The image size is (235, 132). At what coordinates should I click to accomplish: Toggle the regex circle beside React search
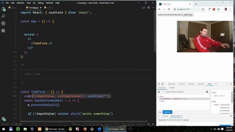pos(163,92)
